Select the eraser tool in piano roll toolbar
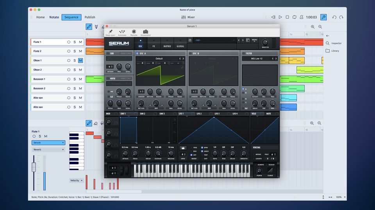 [96, 123]
